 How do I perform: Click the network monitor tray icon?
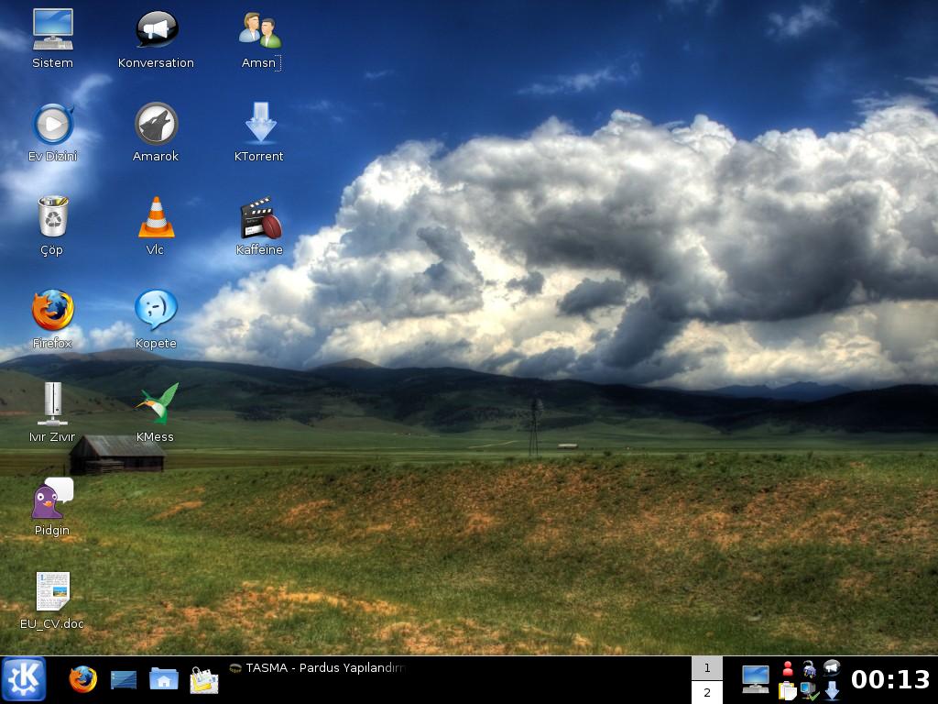click(810, 691)
